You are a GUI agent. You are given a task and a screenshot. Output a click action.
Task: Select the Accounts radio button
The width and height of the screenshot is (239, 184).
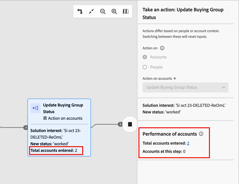coord(145,57)
